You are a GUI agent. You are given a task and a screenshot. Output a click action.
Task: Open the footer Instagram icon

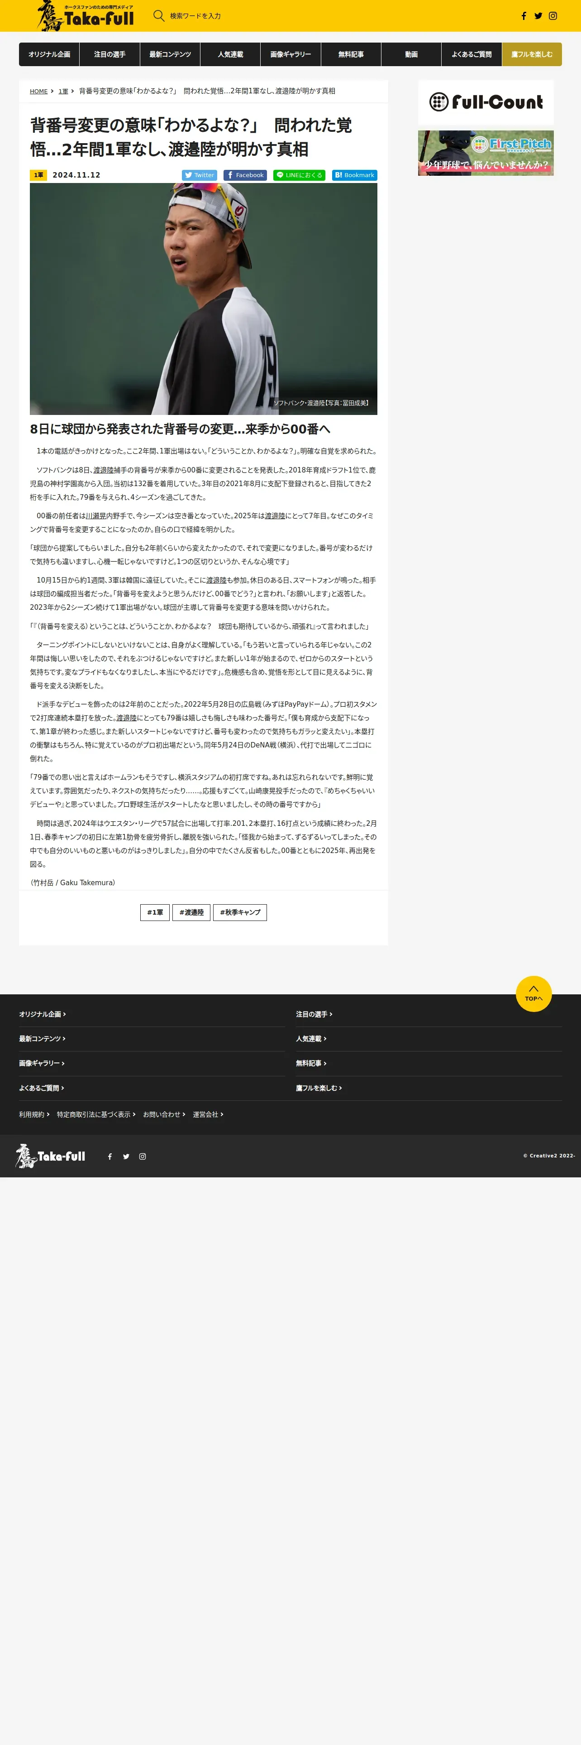[x=143, y=1157]
